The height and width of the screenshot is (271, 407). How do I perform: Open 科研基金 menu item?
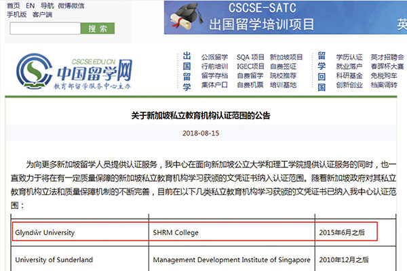349,75
